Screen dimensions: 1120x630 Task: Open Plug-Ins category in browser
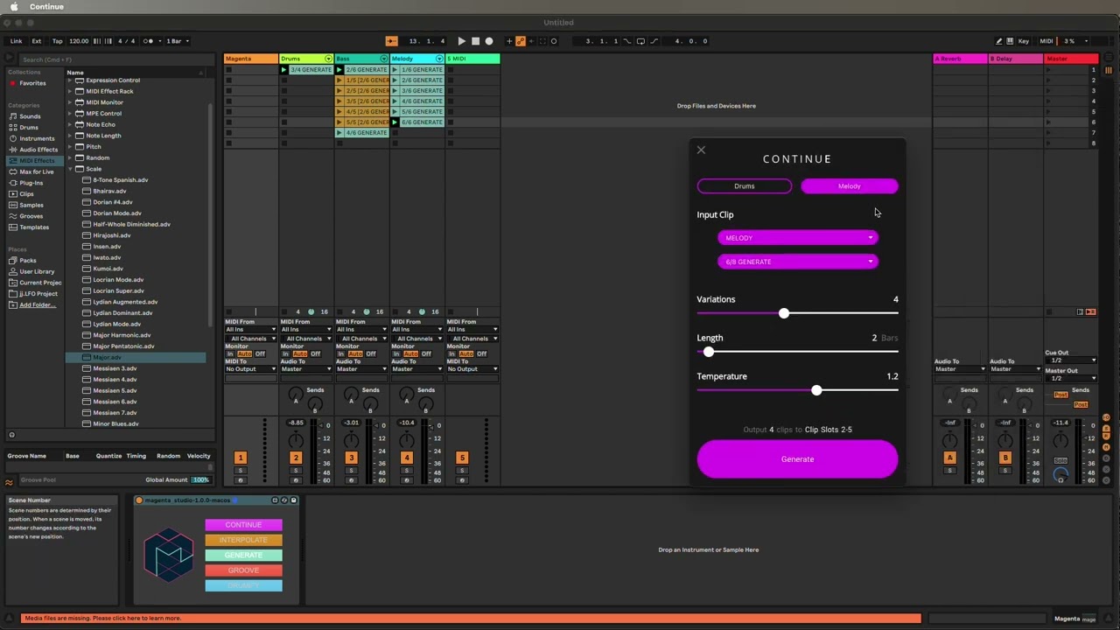(31, 183)
